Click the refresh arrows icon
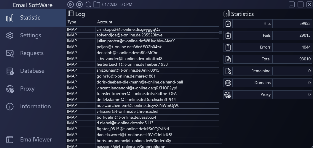Viewport: 313px width, 148px height. click(88, 4)
